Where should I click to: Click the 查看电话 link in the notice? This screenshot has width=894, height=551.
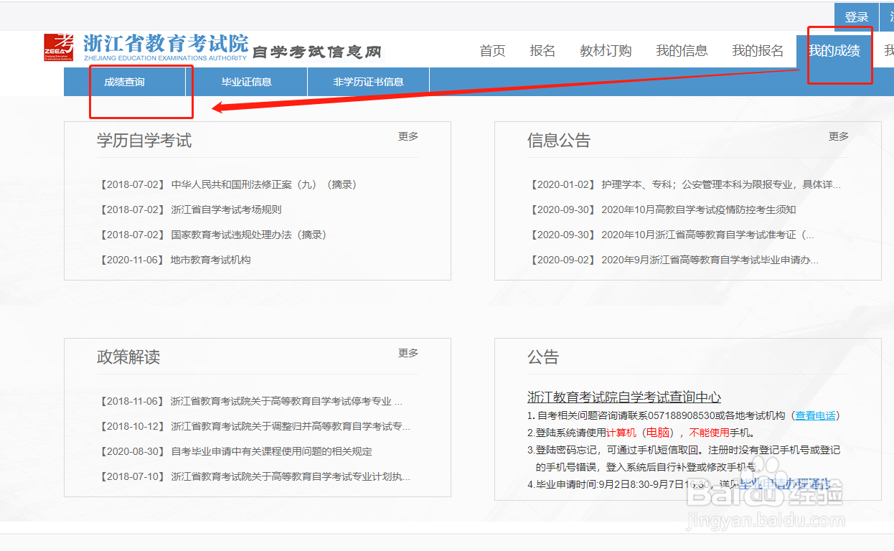pos(815,415)
